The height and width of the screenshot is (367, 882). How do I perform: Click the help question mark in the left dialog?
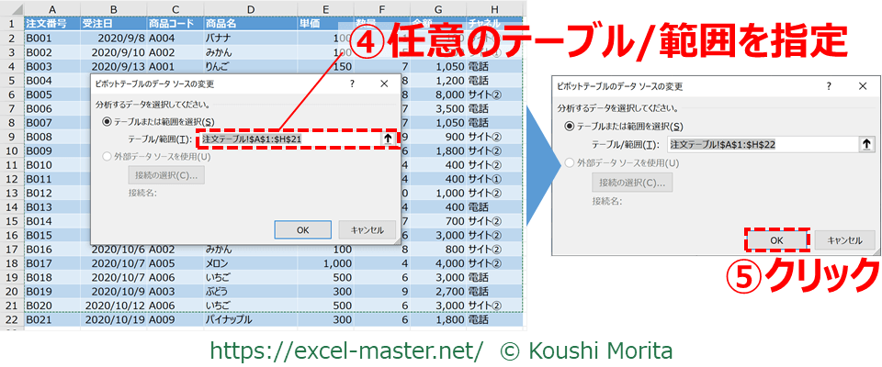pyautogui.click(x=352, y=83)
